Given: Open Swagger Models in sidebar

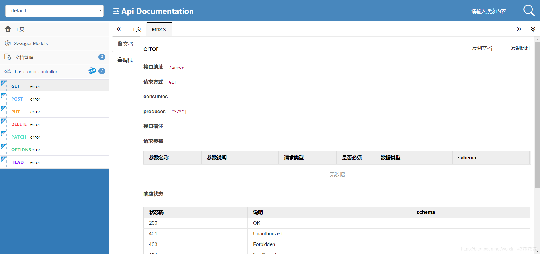Looking at the screenshot, I should tap(55, 43).
